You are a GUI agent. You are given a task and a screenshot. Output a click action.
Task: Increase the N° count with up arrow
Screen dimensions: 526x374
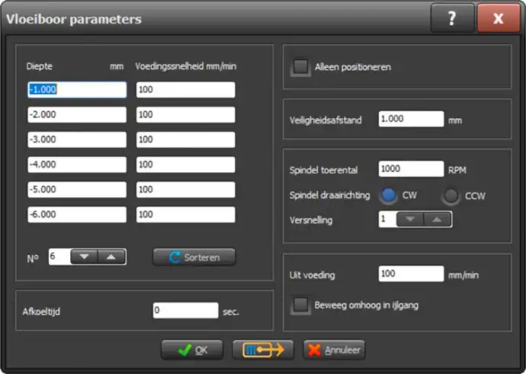[x=111, y=257]
